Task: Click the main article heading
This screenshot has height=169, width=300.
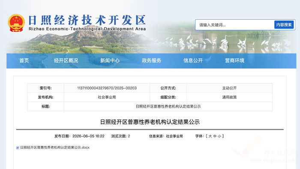Action: pyautogui.click(x=150, y=122)
